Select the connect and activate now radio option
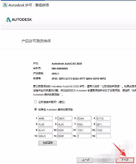This screenshot has width=136, height=164. coord(36,102)
